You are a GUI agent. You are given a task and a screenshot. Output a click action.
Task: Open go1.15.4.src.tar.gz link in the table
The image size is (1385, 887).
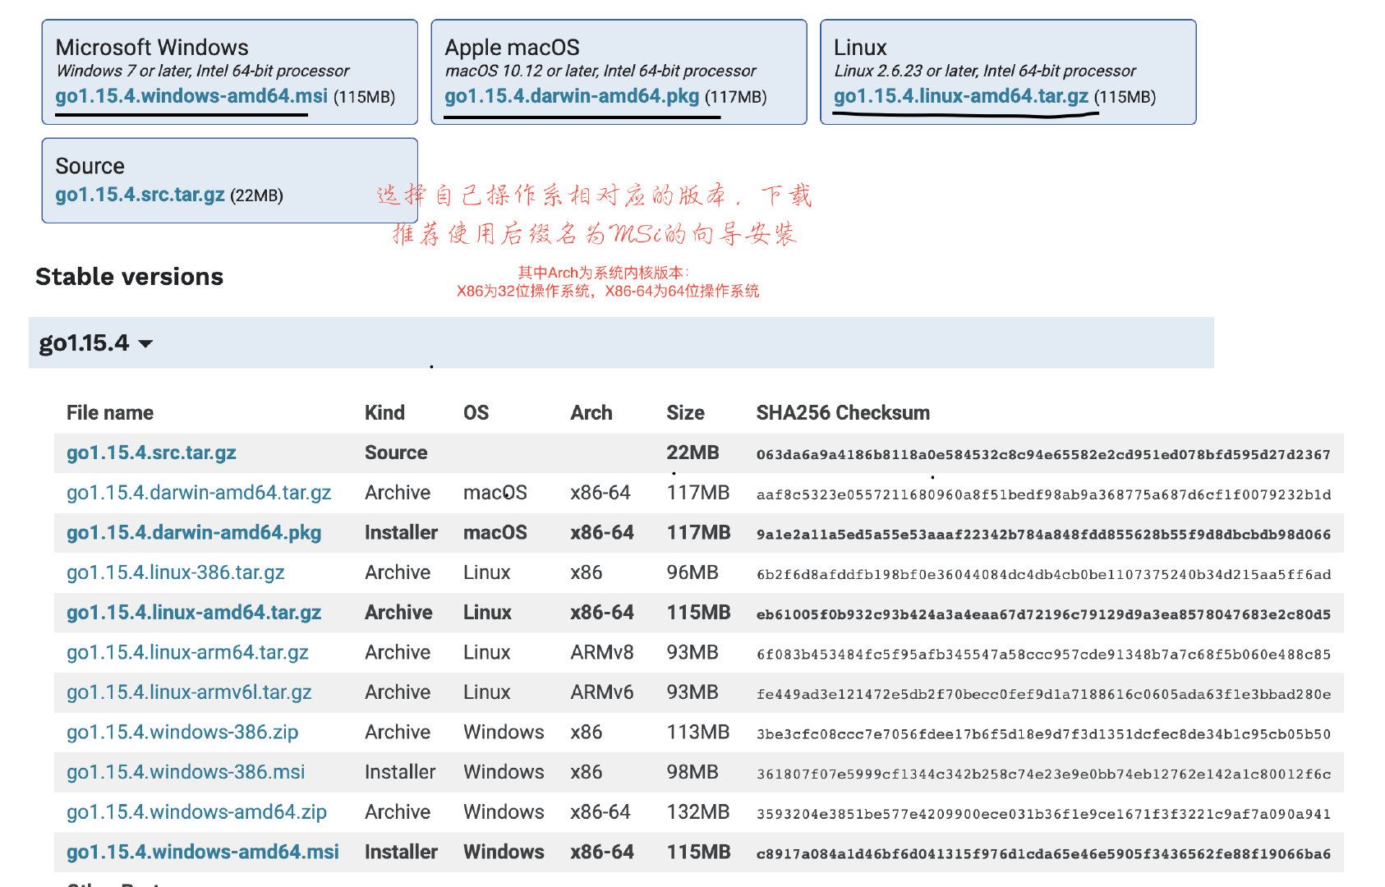[151, 453]
